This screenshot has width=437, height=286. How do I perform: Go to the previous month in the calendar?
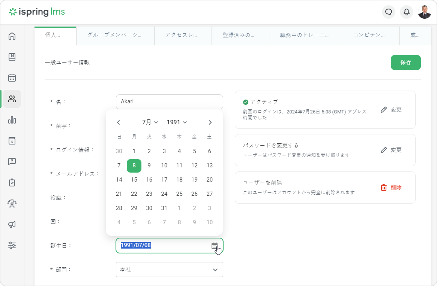coord(119,122)
